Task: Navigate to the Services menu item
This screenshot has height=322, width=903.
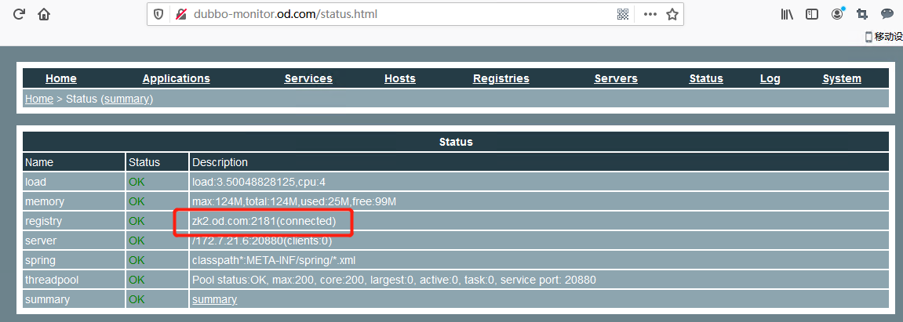Action: pos(308,78)
